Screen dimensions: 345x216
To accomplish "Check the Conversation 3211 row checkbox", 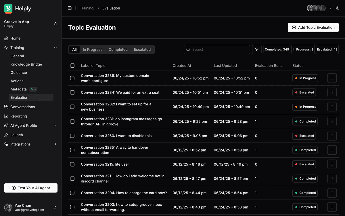I will pyautogui.click(x=72, y=179).
